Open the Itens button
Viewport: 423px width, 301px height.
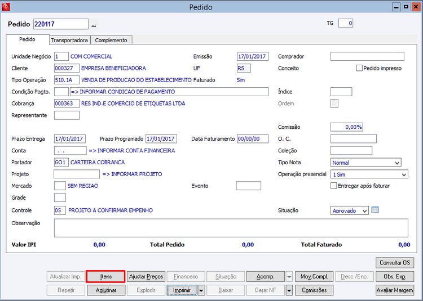pyautogui.click(x=106, y=276)
